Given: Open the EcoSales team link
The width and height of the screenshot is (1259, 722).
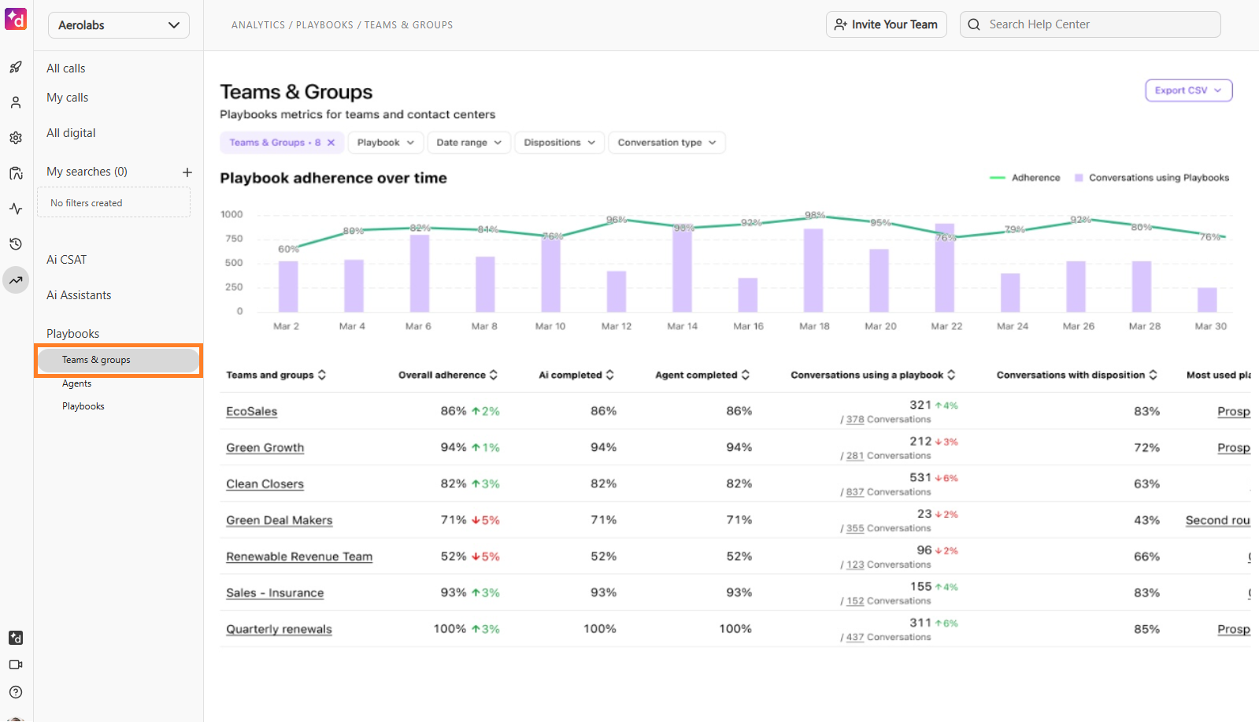Looking at the screenshot, I should (252, 411).
